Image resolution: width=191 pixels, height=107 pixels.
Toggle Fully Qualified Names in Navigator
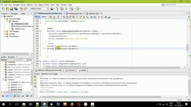(x=23, y=96)
